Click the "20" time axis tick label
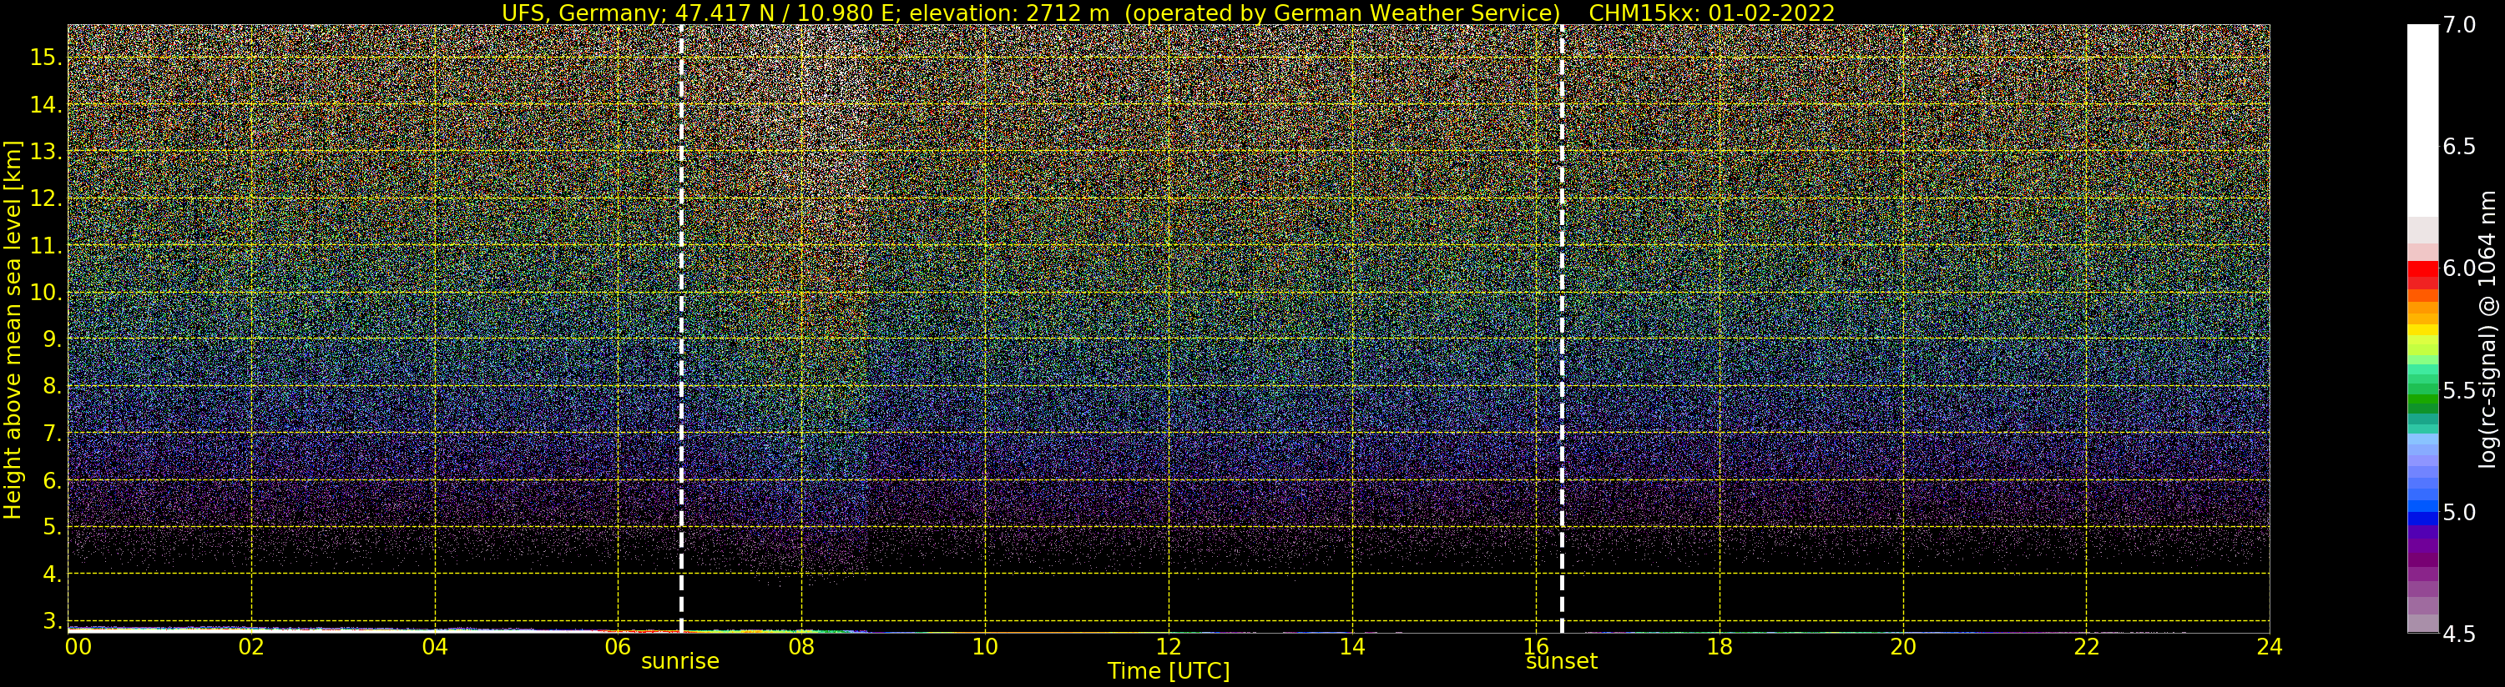 click(x=1903, y=646)
